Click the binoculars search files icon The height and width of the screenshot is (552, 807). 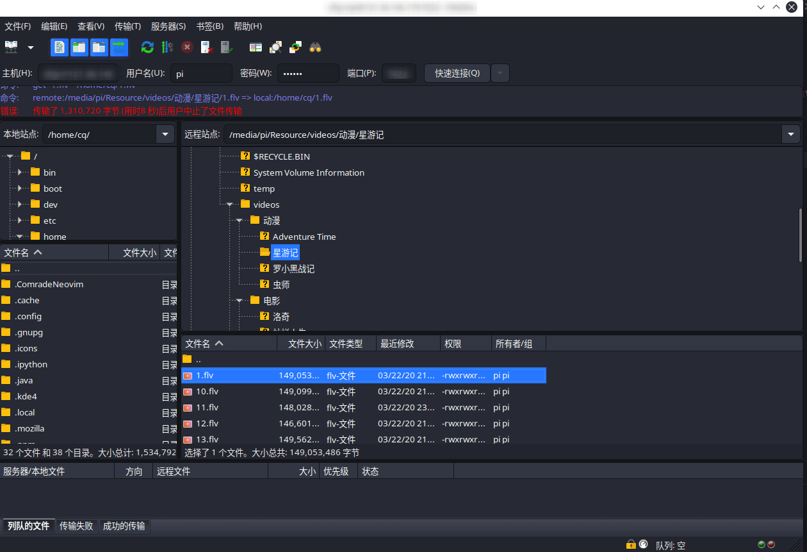[315, 47]
